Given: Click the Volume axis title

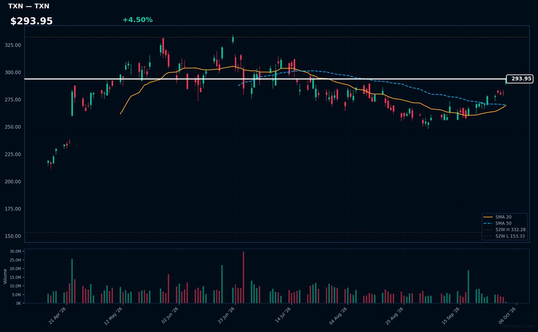Looking at the screenshot, I should coord(5,276).
